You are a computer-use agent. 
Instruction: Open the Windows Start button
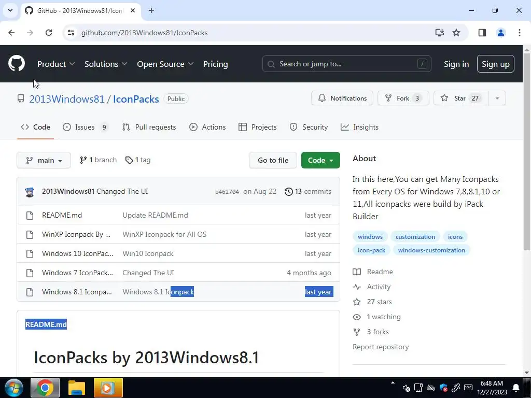[x=14, y=388]
